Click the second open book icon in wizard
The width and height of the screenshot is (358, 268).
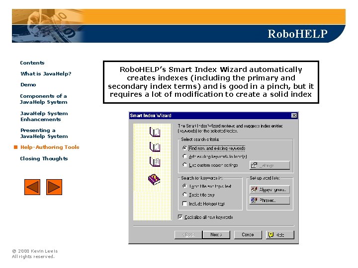155,147
